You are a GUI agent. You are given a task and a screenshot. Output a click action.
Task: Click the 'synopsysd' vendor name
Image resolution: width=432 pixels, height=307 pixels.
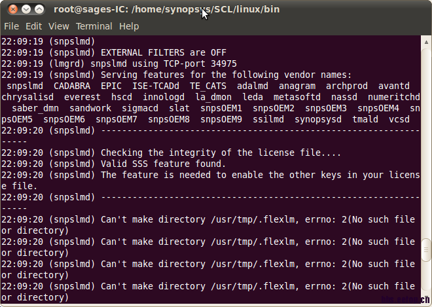(319, 119)
